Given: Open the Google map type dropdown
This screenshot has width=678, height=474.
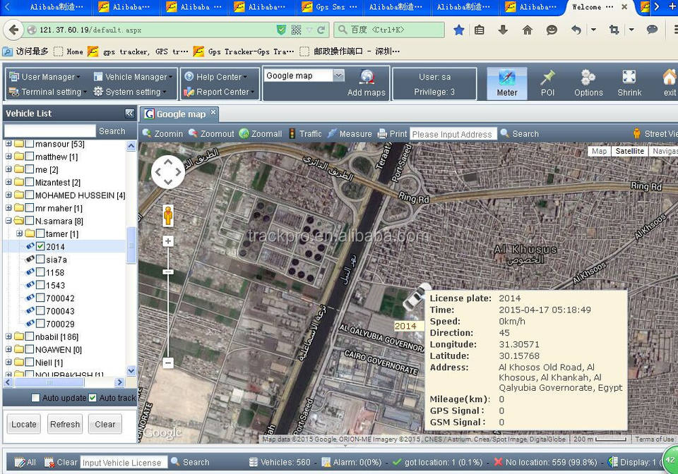Looking at the screenshot, I should click(x=338, y=75).
